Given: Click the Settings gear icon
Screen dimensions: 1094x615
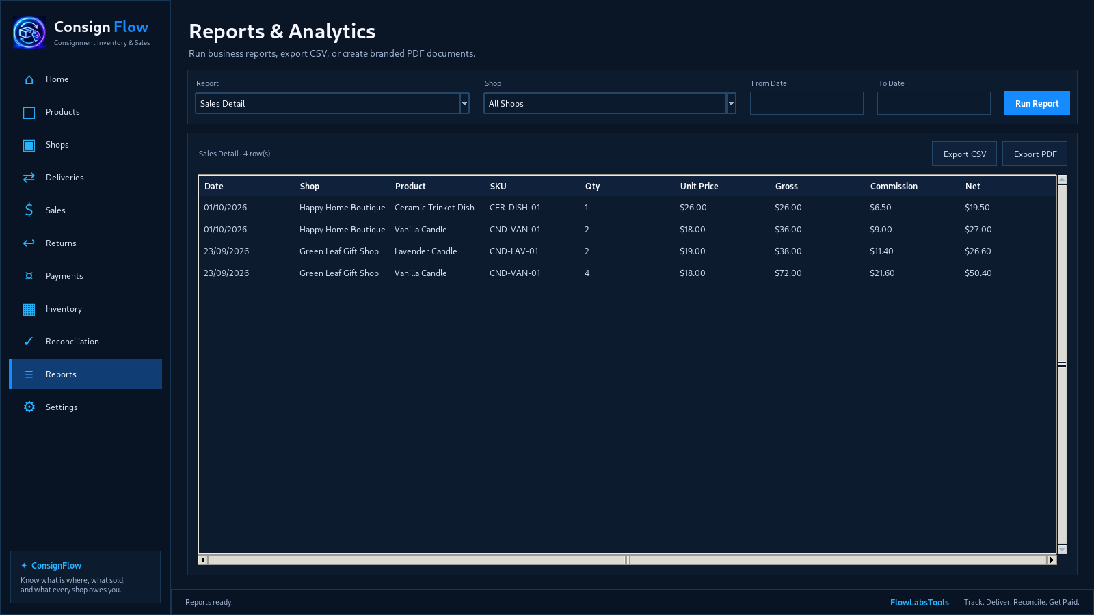Looking at the screenshot, I should [x=29, y=407].
